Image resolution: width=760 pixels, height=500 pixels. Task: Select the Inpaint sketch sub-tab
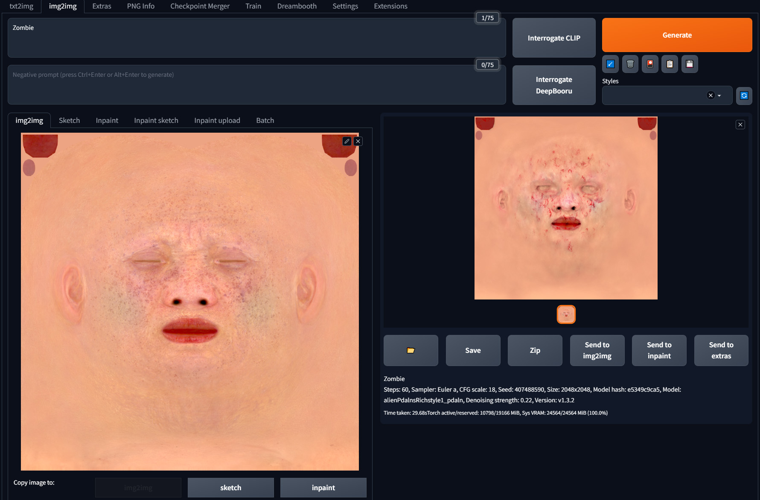tap(156, 120)
